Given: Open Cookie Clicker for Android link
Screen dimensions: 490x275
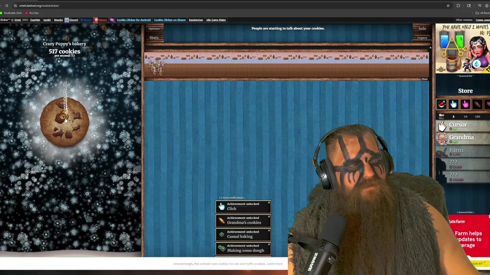Looking at the screenshot, I should pos(134,20).
